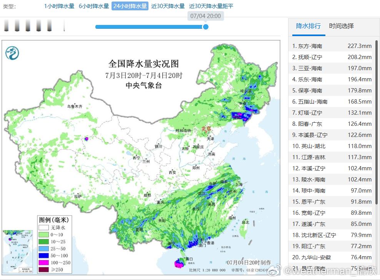Click 台北 city label on map
This screenshot has height=280, width=380.
click(x=245, y=222)
